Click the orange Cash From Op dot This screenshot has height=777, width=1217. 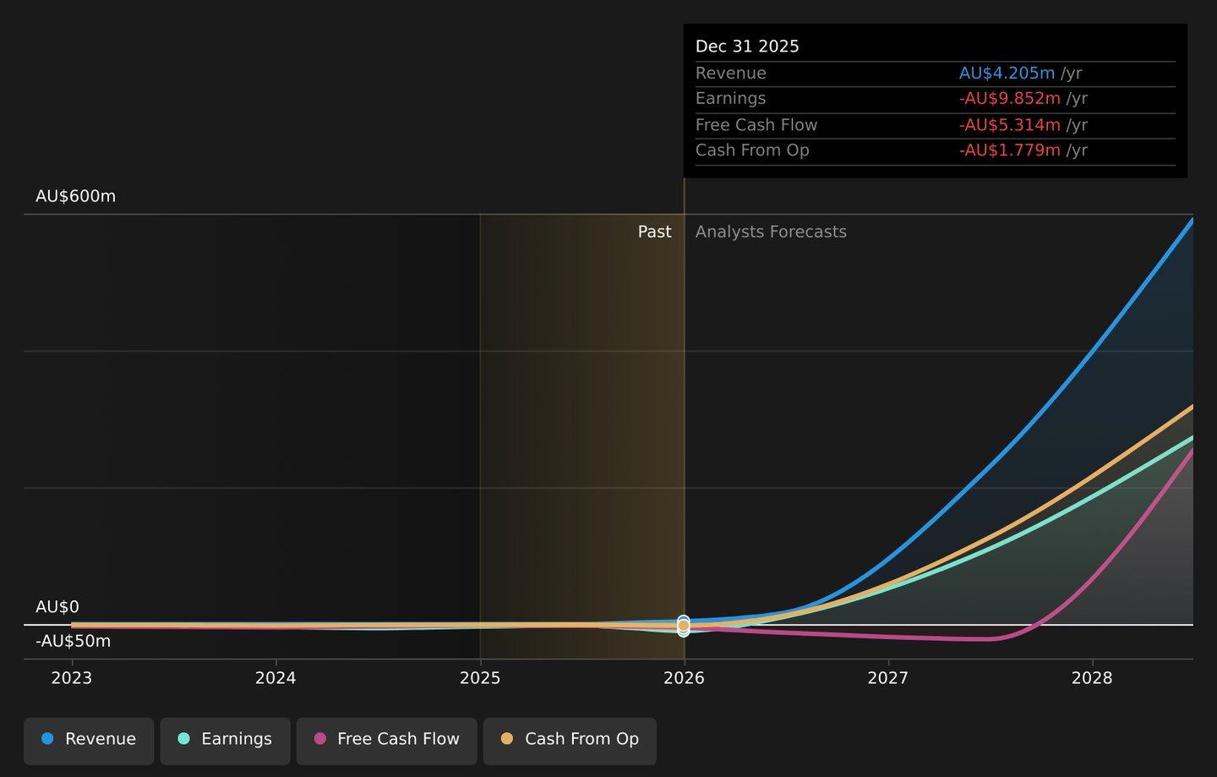tap(507, 739)
